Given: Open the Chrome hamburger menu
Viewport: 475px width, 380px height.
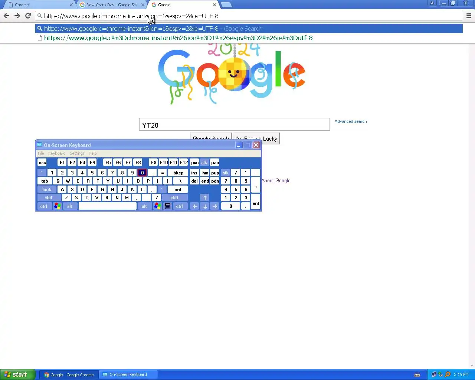Looking at the screenshot, I should (x=469, y=16).
